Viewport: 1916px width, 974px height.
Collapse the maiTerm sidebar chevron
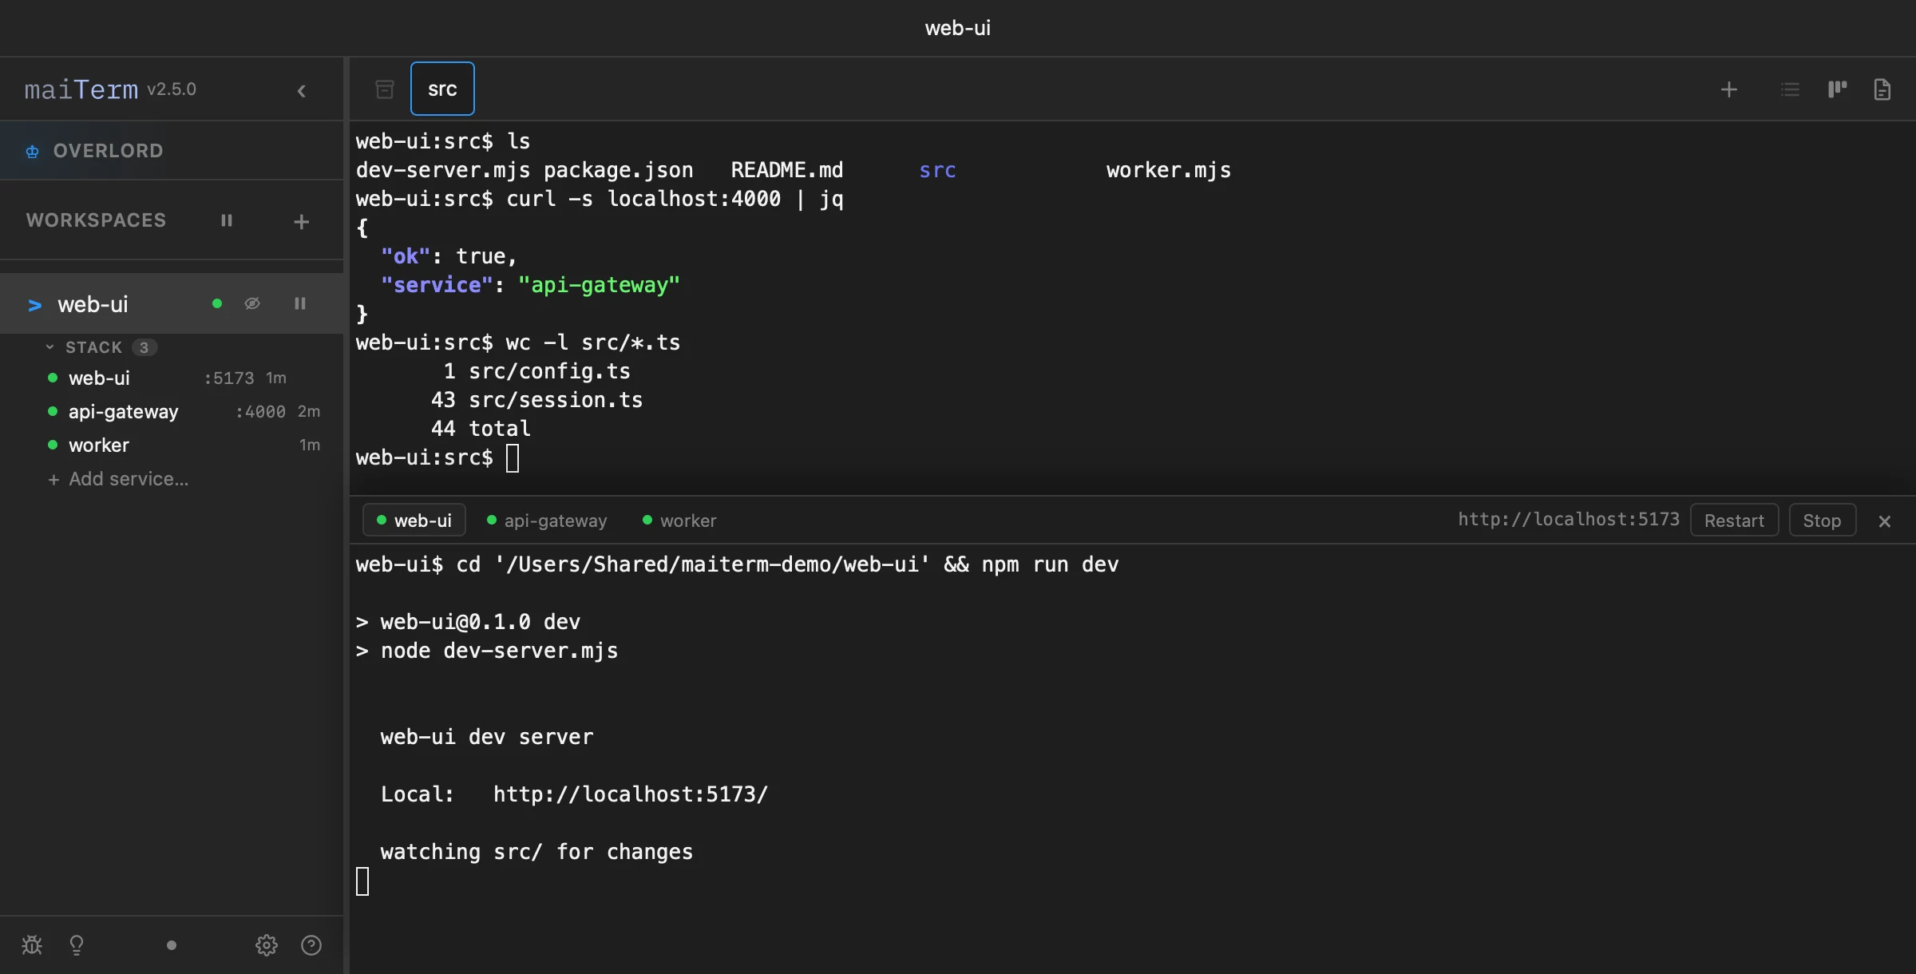(x=302, y=91)
